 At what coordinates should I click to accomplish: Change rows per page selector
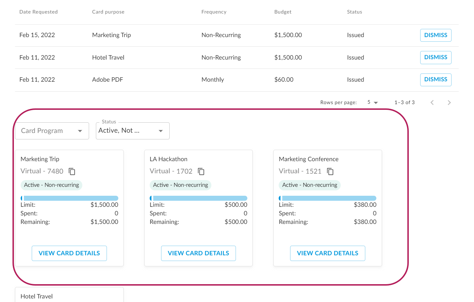[x=372, y=103]
